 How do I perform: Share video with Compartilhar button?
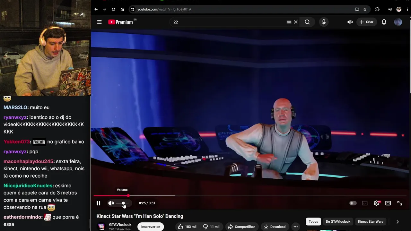coord(241,227)
